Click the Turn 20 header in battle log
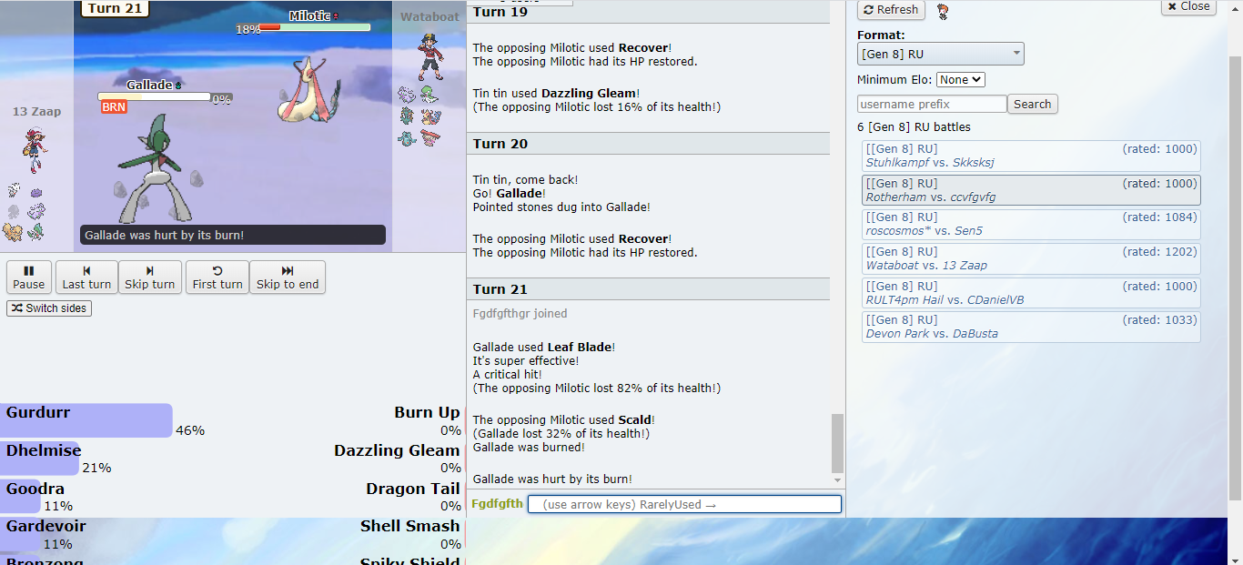This screenshot has width=1243, height=565. click(x=648, y=144)
